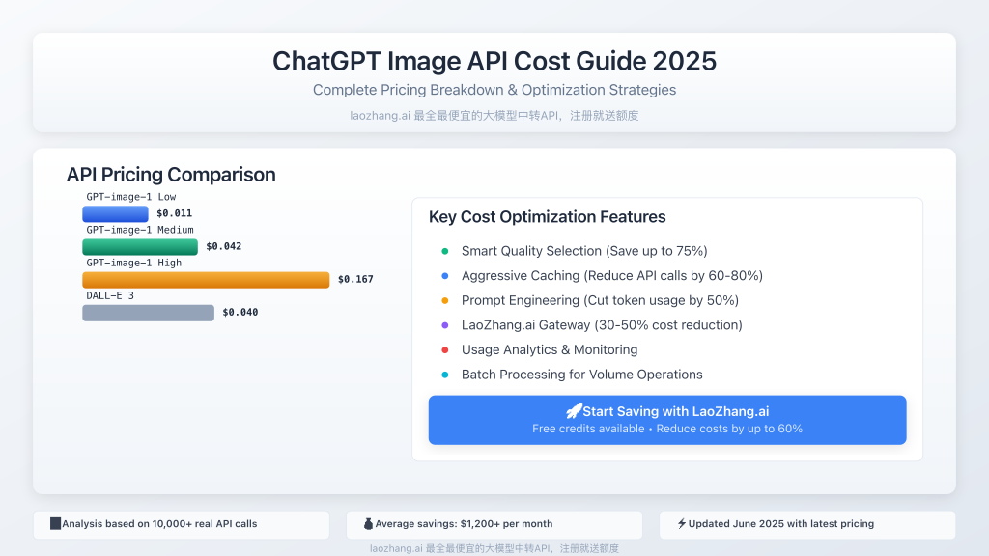The height and width of the screenshot is (556, 989).
Task: Click the $0.040 price value
Action: [x=240, y=312]
